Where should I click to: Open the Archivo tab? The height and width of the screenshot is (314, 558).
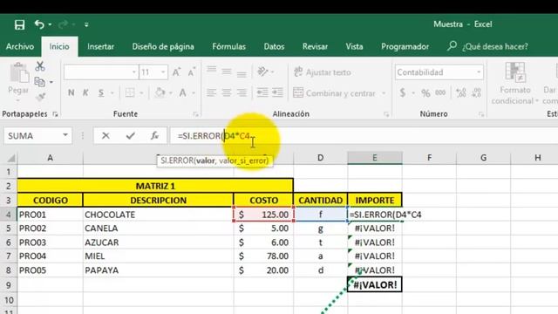pyautogui.click(x=20, y=46)
